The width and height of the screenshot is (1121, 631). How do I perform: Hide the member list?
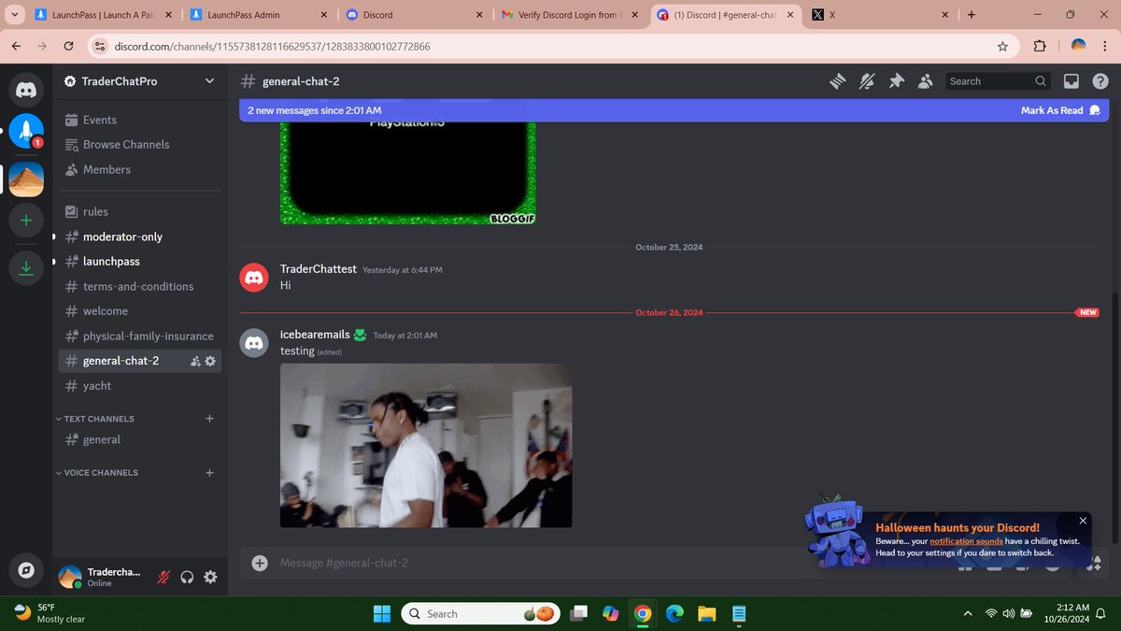point(926,81)
